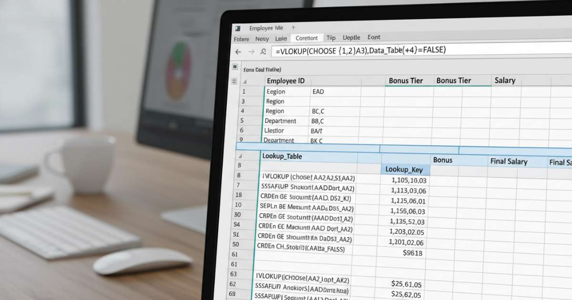This screenshot has width=572, height=300.
Task: Select the Salary header cell
Action: [x=505, y=80]
